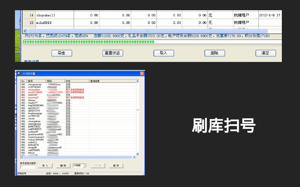The width and height of the screenshot is (300, 187).
Task: Click the 暂 停 pause button
Action: (x=116, y=166)
